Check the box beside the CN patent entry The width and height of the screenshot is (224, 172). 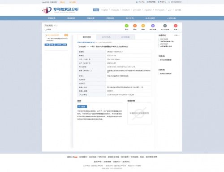coord(46,35)
